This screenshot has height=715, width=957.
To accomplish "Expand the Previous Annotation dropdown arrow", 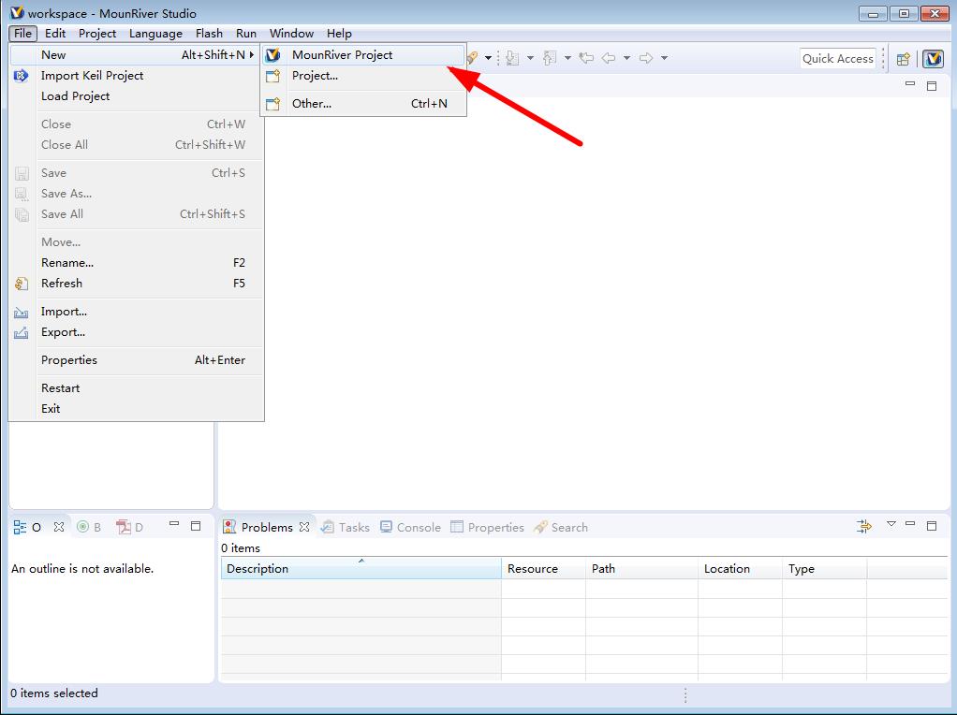I will click(x=567, y=59).
